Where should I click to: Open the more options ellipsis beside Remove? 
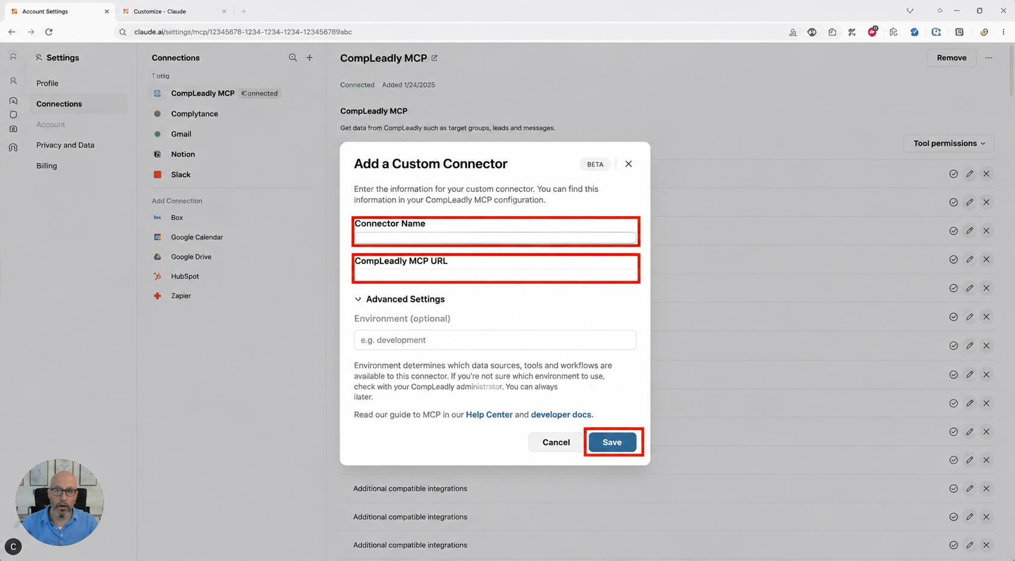click(989, 58)
